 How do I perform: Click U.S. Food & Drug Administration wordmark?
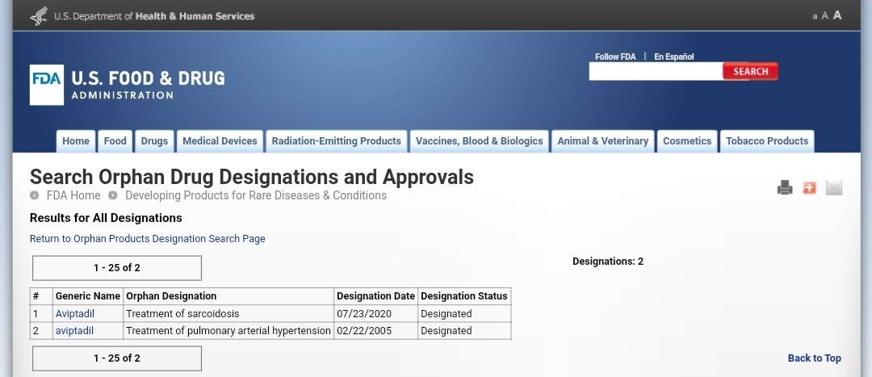click(148, 85)
